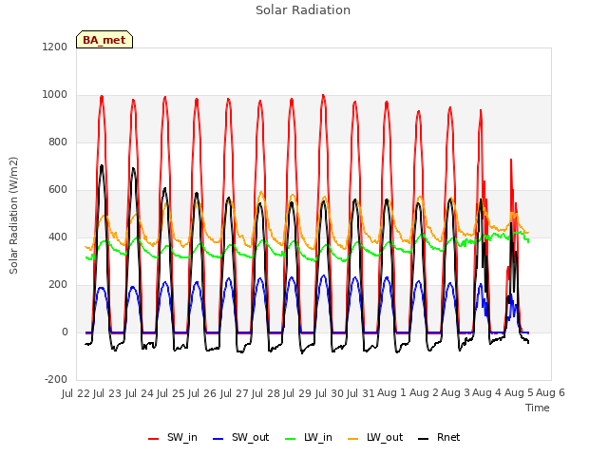Toggle the LW_out legend entry
608x456 pixels.
(x=375, y=437)
